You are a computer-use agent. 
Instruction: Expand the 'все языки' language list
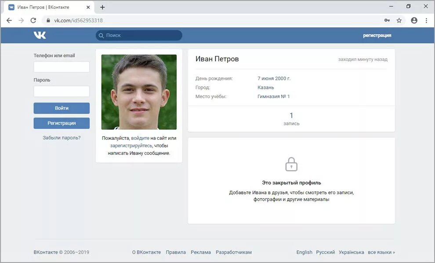381,252
